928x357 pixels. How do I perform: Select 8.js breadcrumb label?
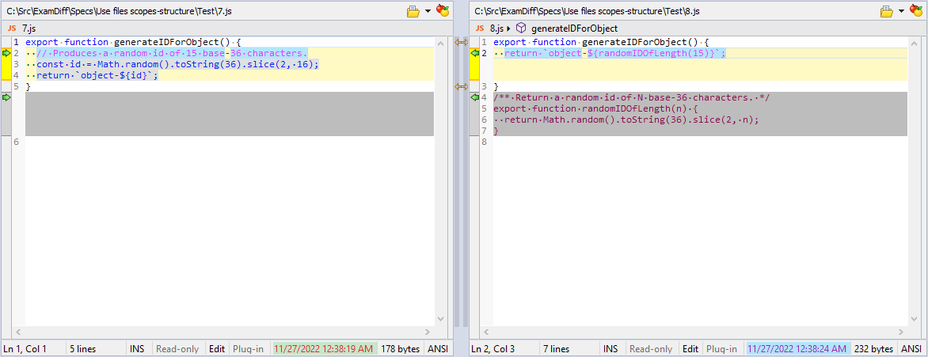[497, 28]
